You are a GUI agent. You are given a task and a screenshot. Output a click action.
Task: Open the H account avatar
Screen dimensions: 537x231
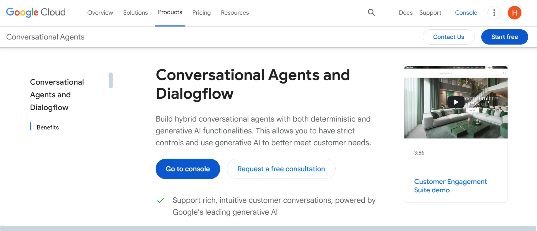click(x=514, y=13)
